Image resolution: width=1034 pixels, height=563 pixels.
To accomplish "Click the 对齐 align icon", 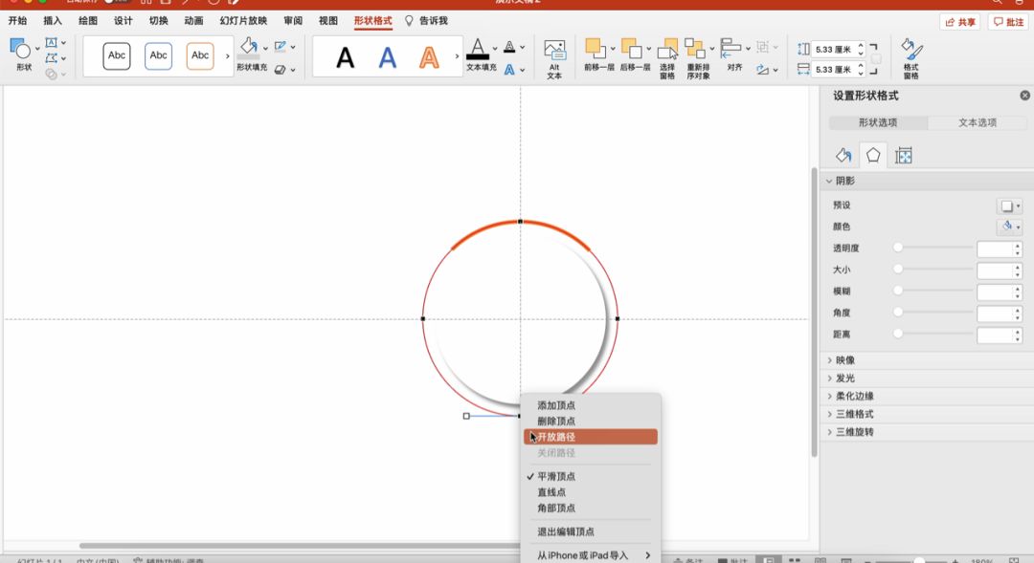I will coord(731,48).
